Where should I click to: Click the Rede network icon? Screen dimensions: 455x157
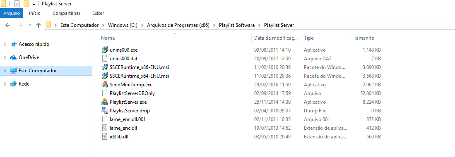13,84
